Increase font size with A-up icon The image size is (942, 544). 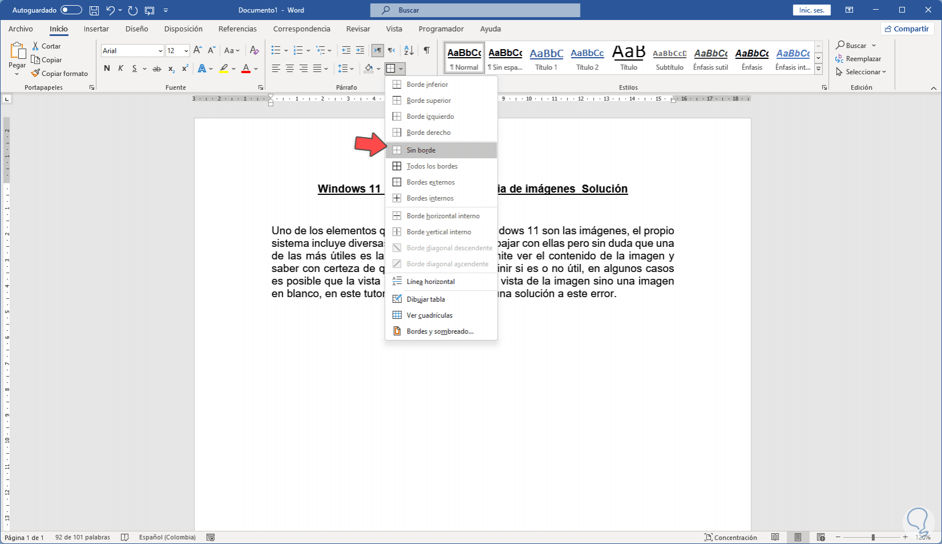(x=198, y=50)
